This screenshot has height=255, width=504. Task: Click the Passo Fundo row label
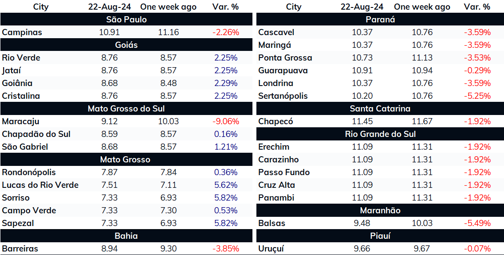pos(284,172)
